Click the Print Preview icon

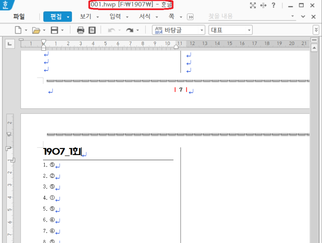92,30
